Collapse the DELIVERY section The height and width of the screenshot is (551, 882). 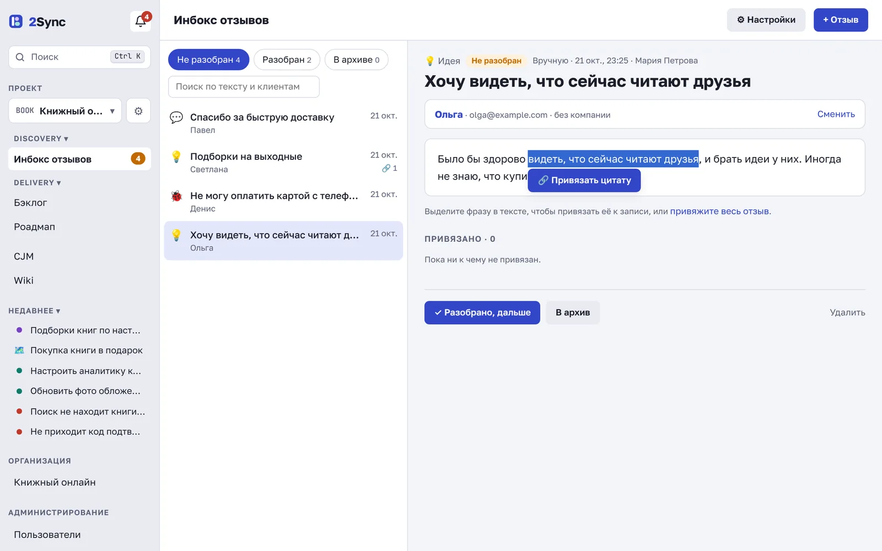[37, 182]
